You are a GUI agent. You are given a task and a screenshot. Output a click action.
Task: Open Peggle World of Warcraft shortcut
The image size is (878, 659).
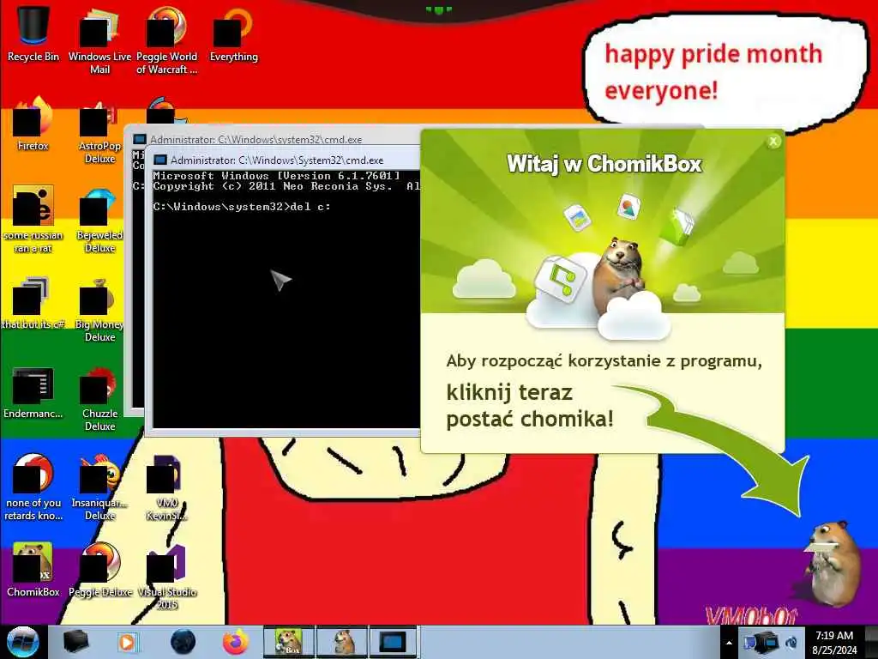pyautogui.click(x=167, y=40)
